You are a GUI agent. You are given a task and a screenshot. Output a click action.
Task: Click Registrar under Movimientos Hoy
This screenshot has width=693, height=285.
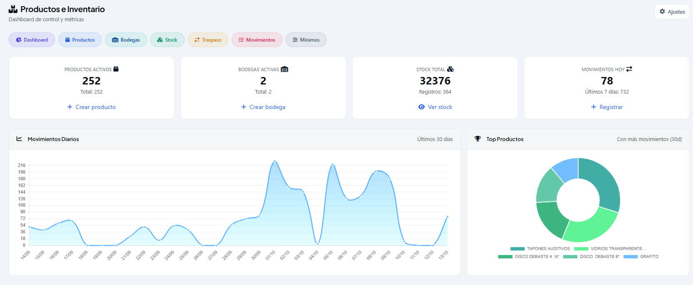[x=607, y=107]
